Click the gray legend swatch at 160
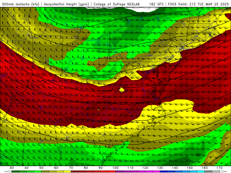Screen dimensions: 231x173 pos(208,172)
